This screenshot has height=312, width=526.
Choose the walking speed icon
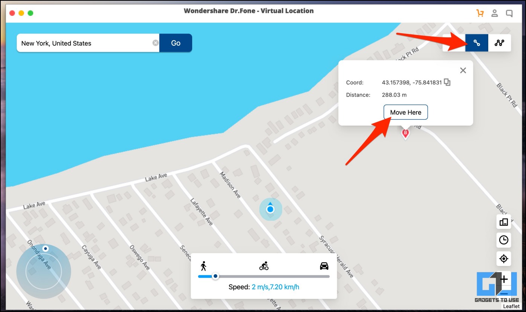pos(203,266)
